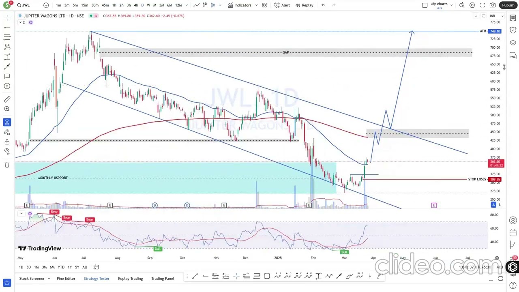Open the alerts clock panel icon
The width and height of the screenshot is (519, 292).
point(513,30)
